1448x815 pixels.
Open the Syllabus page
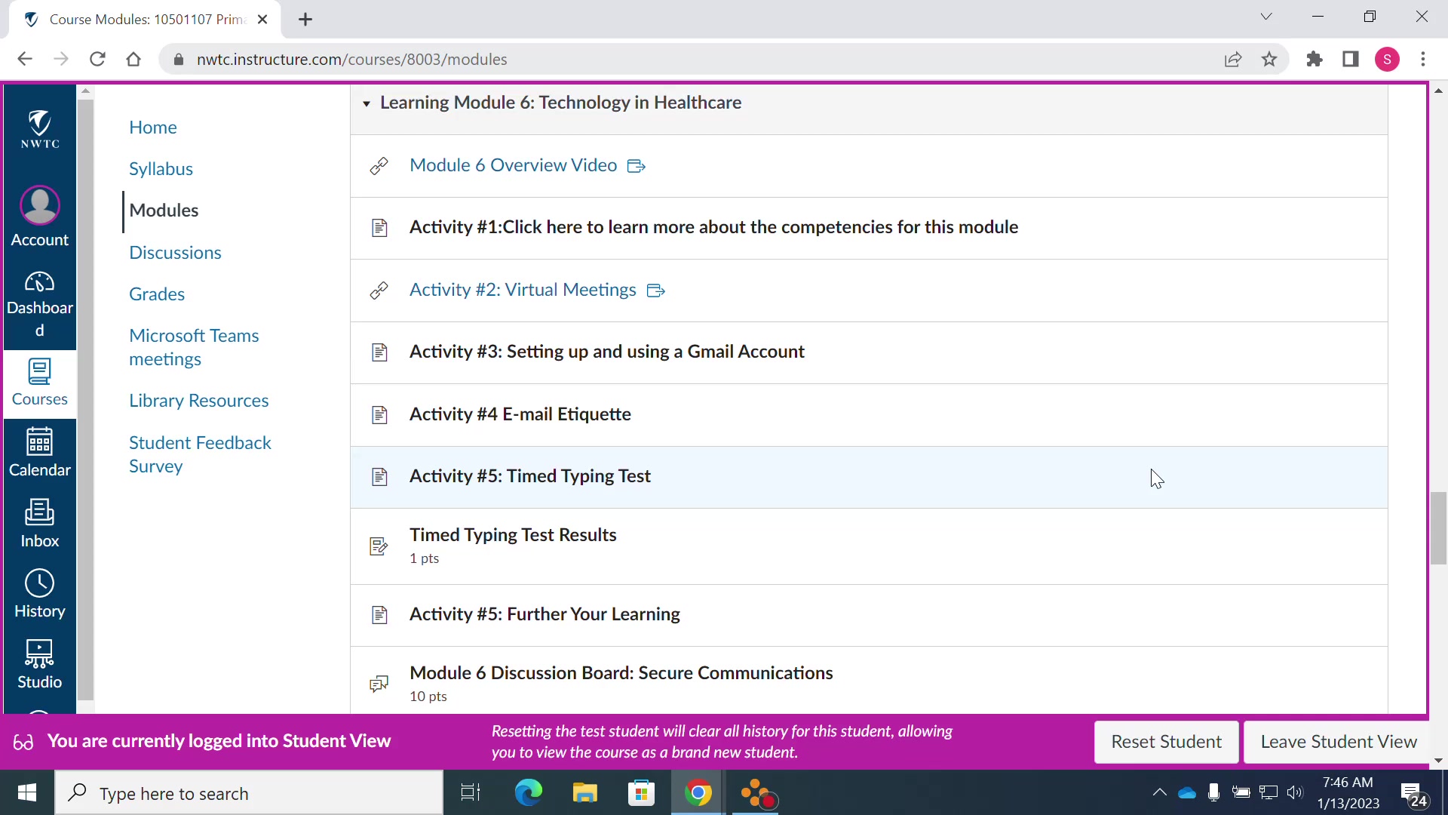click(161, 168)
